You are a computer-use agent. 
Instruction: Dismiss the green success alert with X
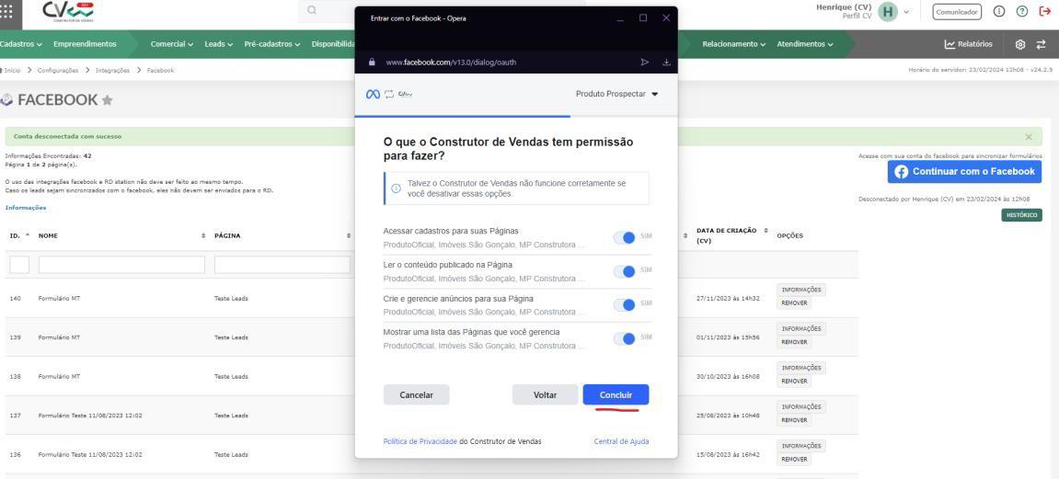click(x=1029, y=136)
